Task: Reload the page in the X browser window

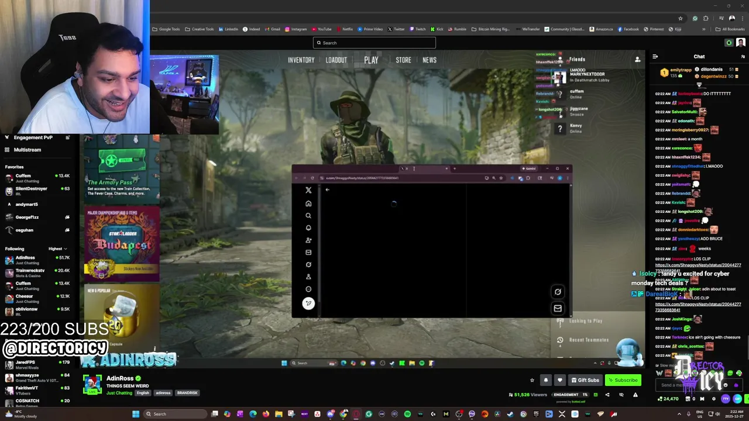Action: [x=312, y=178]
